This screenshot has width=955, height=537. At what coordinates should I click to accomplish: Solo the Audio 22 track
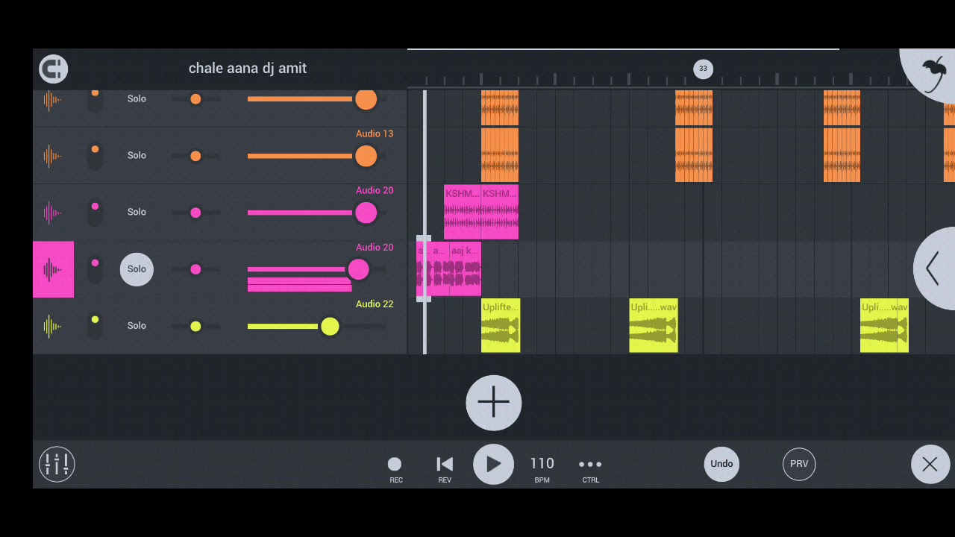click(x=137, y=325)
